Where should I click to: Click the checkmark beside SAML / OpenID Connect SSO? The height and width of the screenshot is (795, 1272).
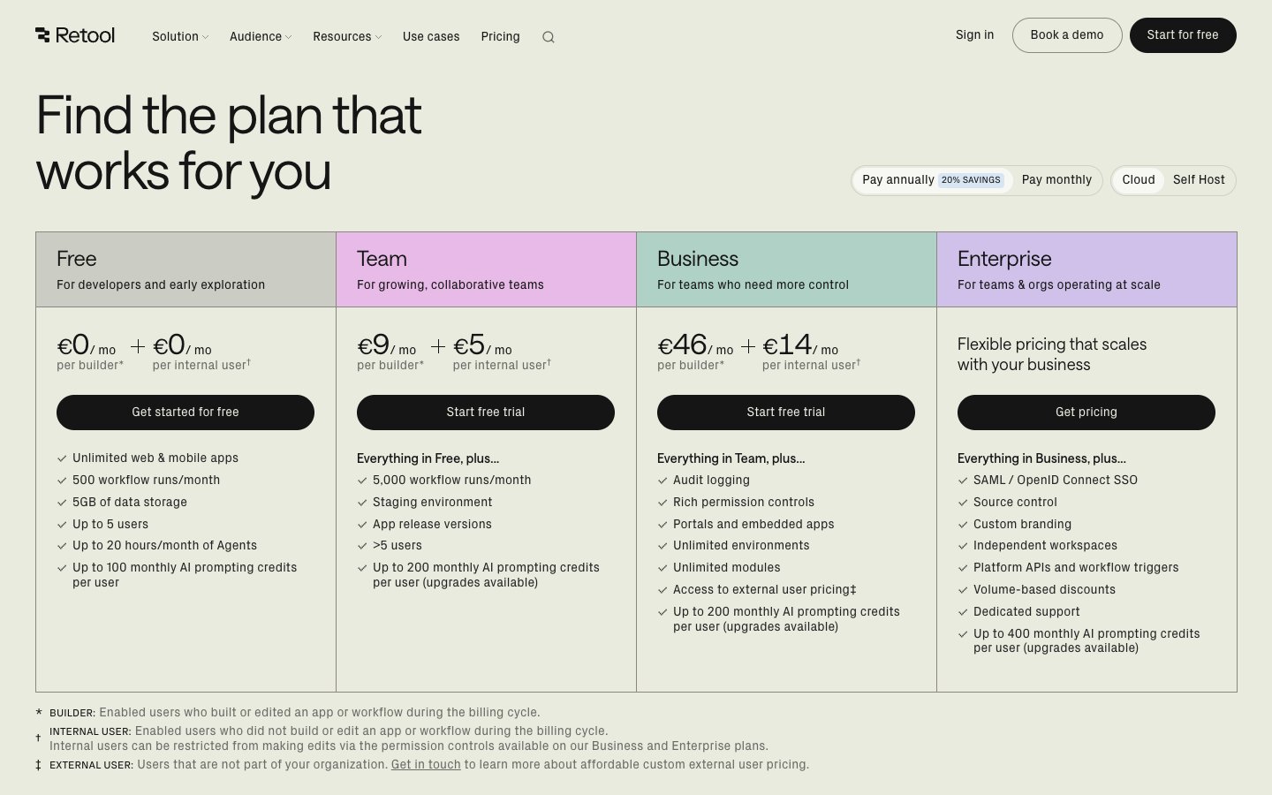click(963, 480)
